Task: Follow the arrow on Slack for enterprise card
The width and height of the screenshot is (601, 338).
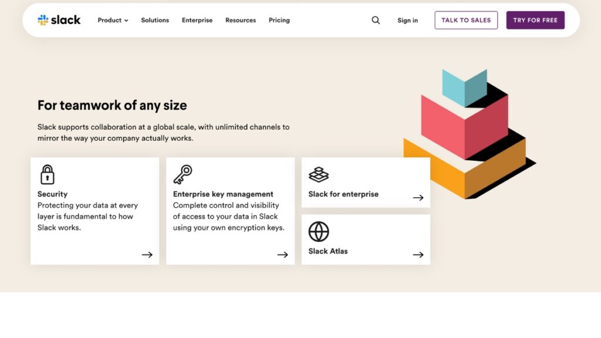Action: pyautogui.click(x=418, y=198)
